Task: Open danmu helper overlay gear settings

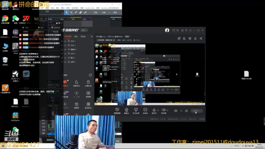Action: click(x=59, y=23)
